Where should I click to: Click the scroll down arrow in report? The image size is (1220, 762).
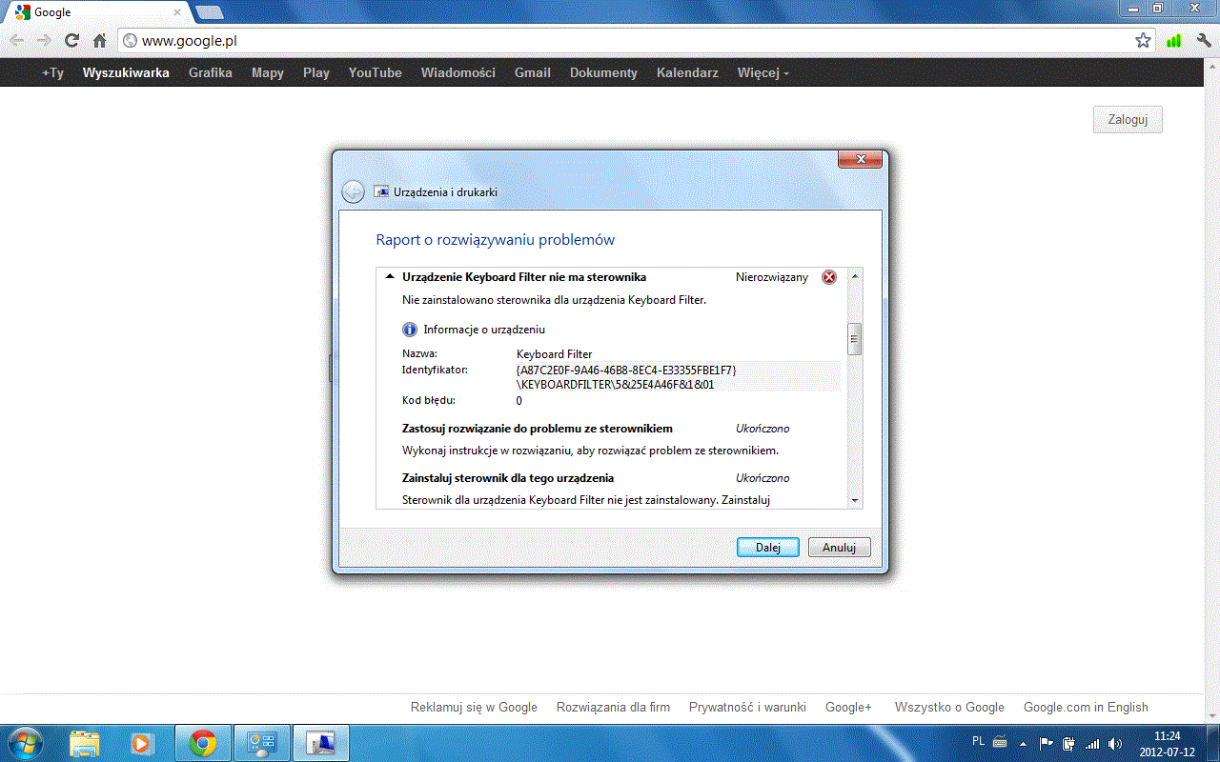click(855, 500)
